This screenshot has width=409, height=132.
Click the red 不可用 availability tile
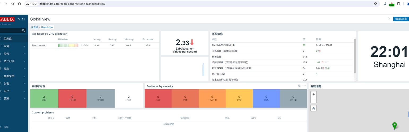click(72, 98)
